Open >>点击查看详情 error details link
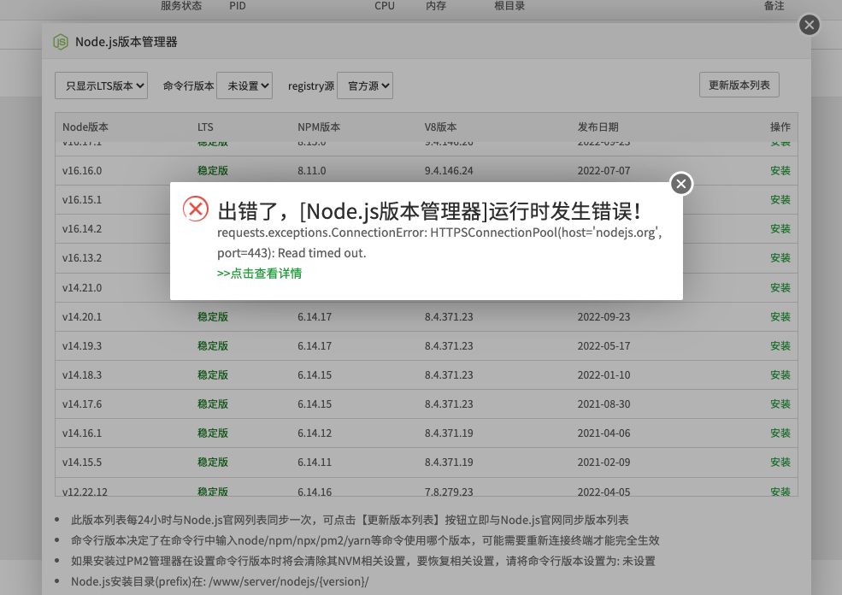This screenshot has height=595, width=842. point(259,274)
